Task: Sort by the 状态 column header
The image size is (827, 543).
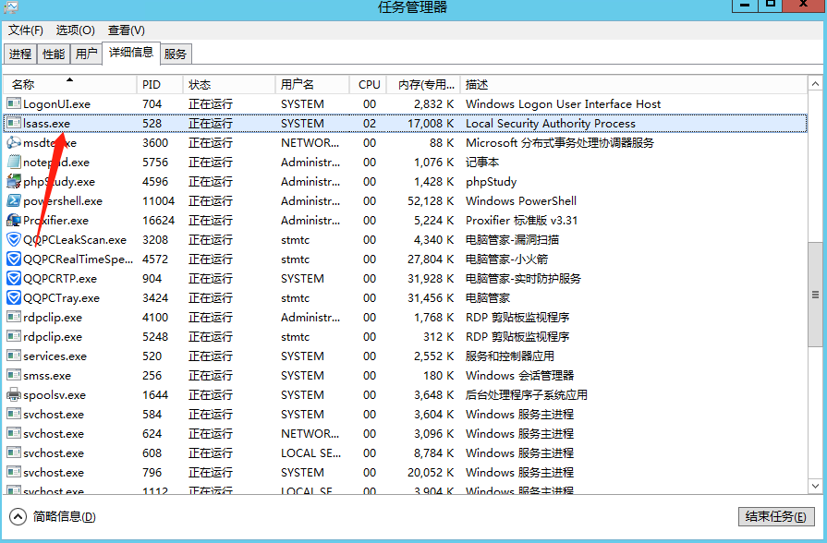Action: (x=229, y=84)
